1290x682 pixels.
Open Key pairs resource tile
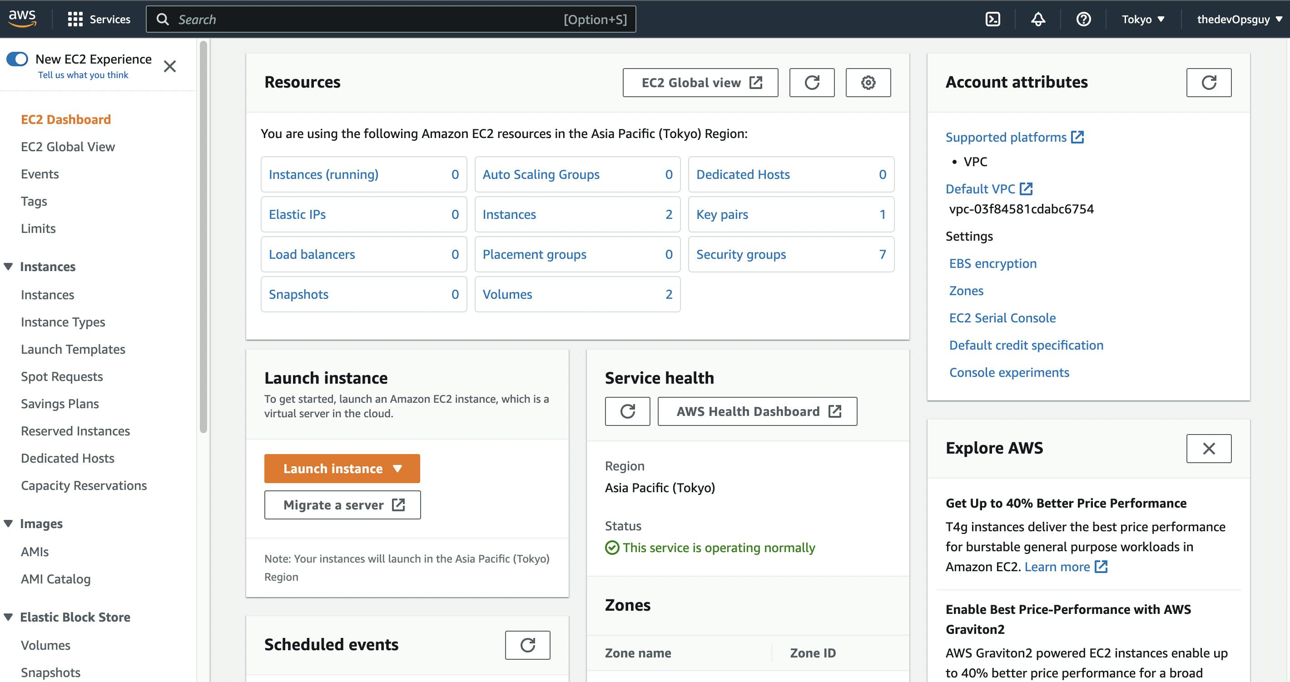[791, 214]
